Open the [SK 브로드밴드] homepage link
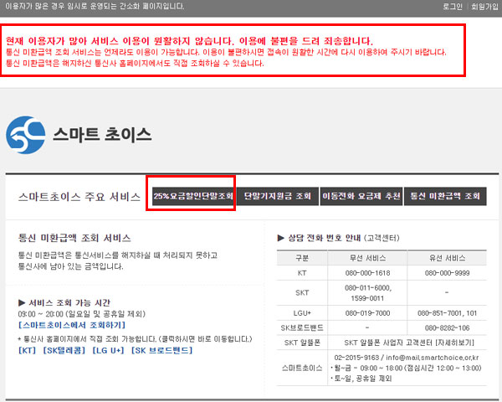The image size is (502, 402). (x=162, y=350)
